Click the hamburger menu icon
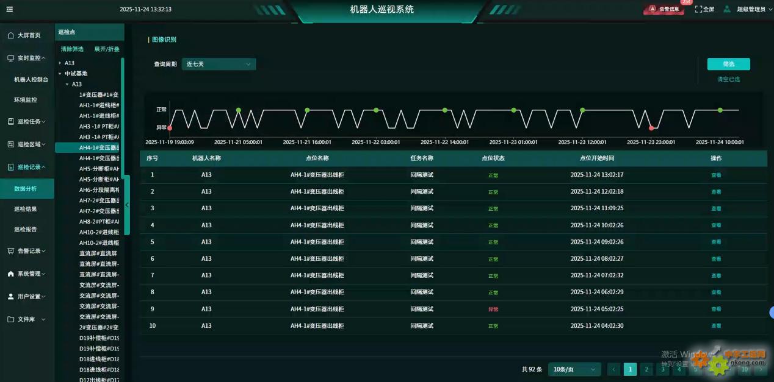 coord(9,9)
